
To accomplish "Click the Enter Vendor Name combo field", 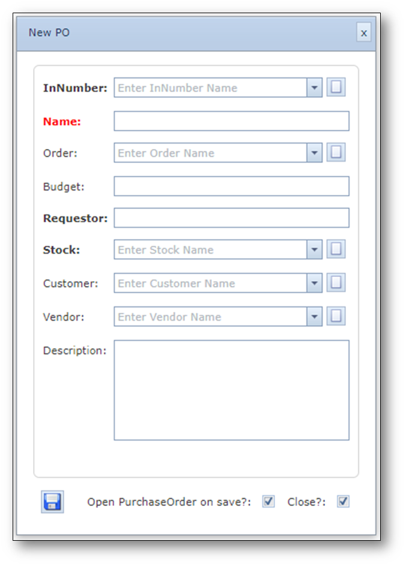I will point(210,317).
